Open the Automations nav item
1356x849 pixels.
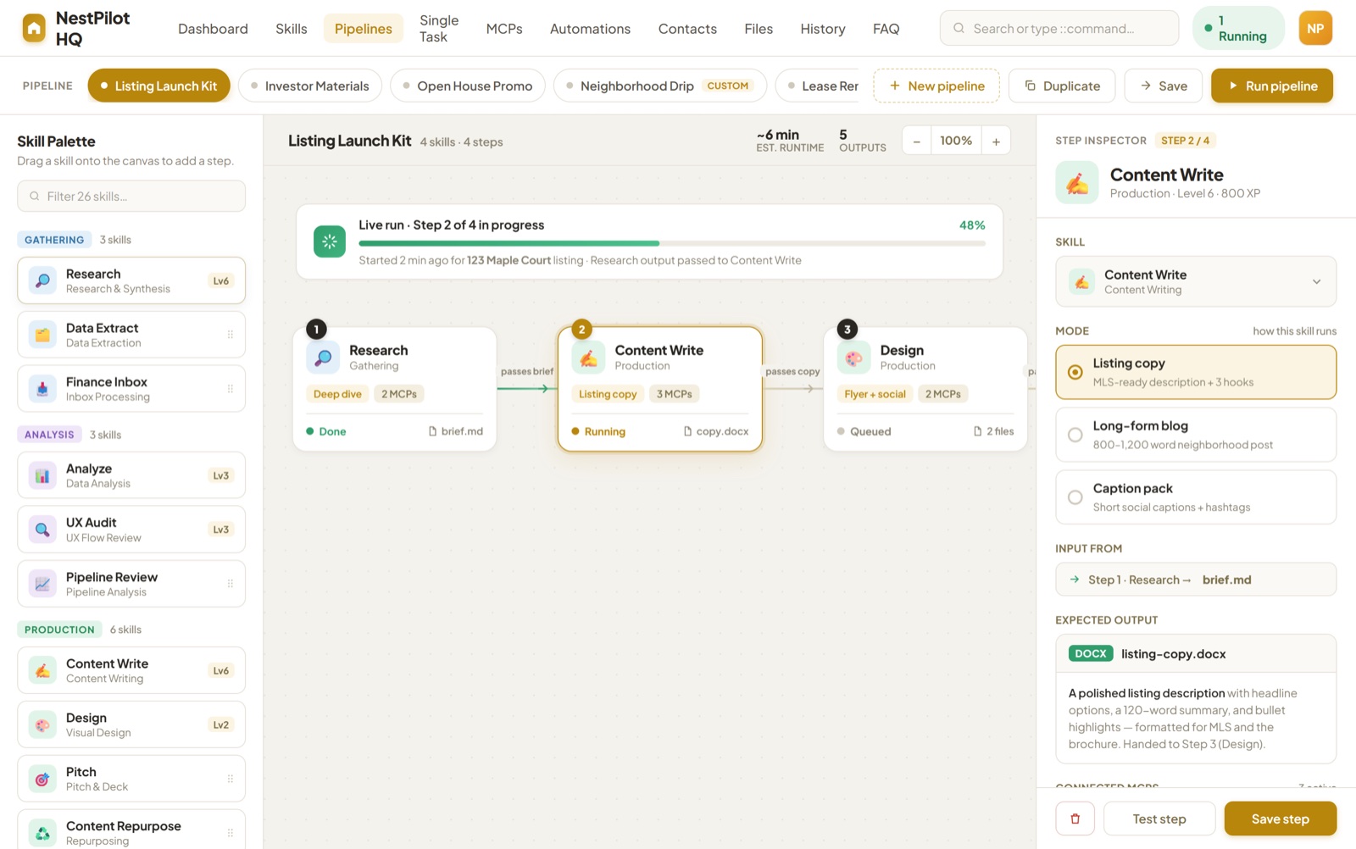tap(590, 29)
